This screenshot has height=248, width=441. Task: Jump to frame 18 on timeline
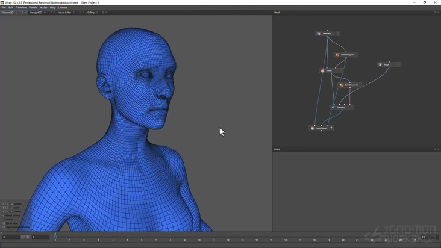(x=314, y=240)
